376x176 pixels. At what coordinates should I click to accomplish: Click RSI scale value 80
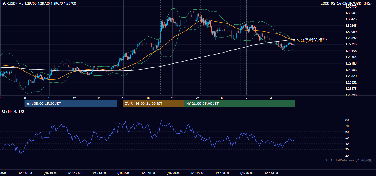point(347,120)
